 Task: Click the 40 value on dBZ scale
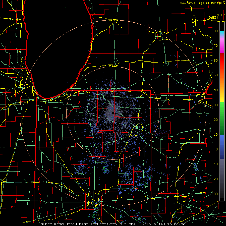coord(216,90)
